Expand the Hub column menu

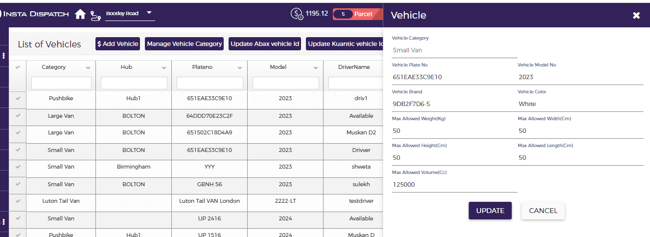[x=164, y=67]
